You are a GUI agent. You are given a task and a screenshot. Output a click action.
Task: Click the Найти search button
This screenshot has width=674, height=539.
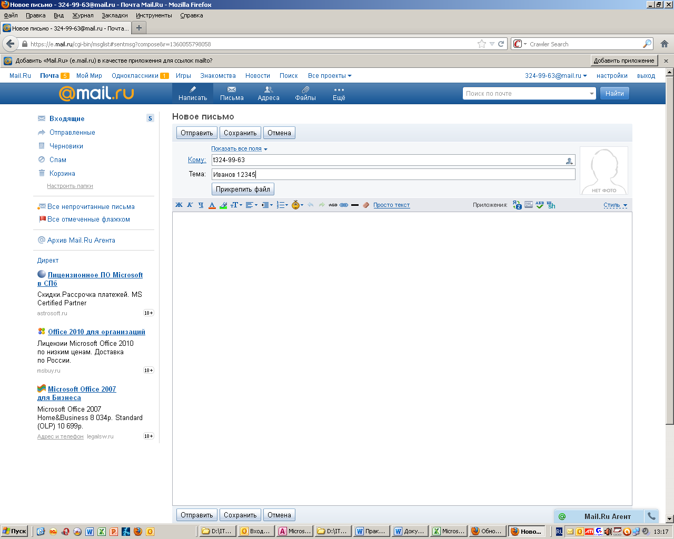pos(614,93)
